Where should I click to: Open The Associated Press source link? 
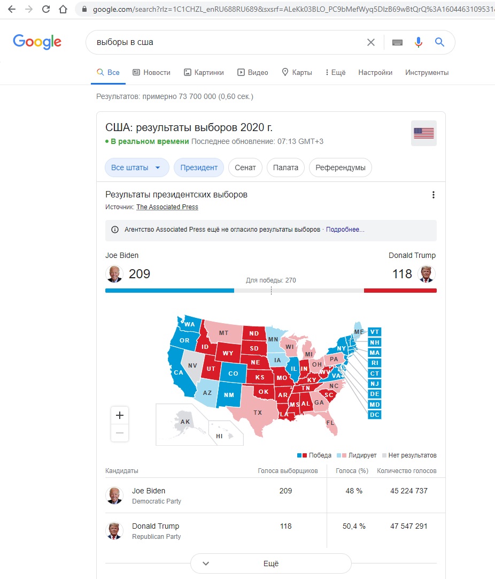pos(167,207)
